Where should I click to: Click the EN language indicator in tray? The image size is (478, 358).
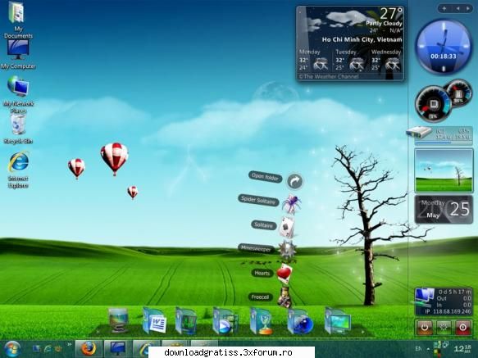(418, 348)
